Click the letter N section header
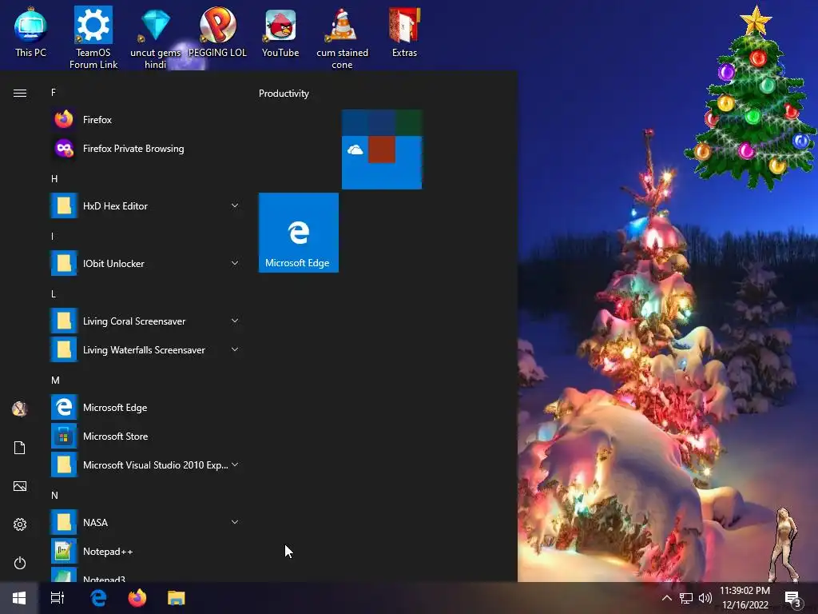This screenshot has width=818, height=614. point(54,495)
